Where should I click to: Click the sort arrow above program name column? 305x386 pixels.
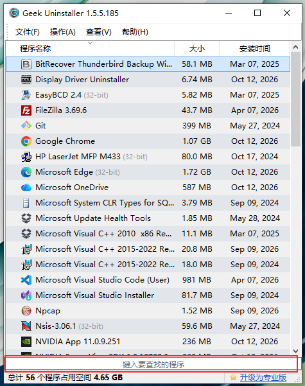[90, 43]
